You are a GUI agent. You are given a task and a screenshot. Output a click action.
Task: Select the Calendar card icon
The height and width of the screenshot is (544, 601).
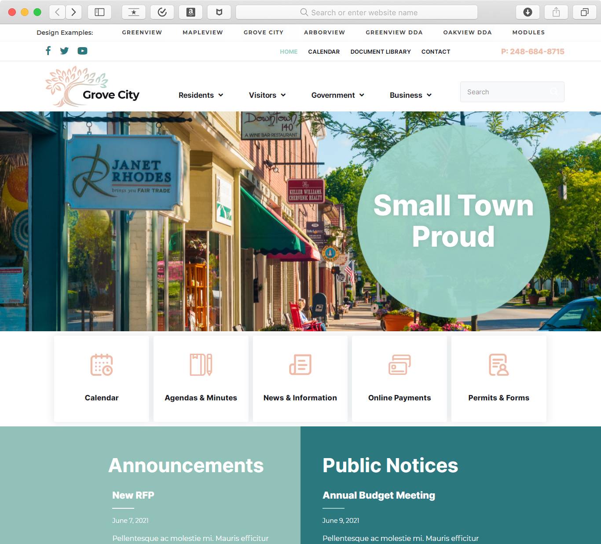tap(101, 365)
